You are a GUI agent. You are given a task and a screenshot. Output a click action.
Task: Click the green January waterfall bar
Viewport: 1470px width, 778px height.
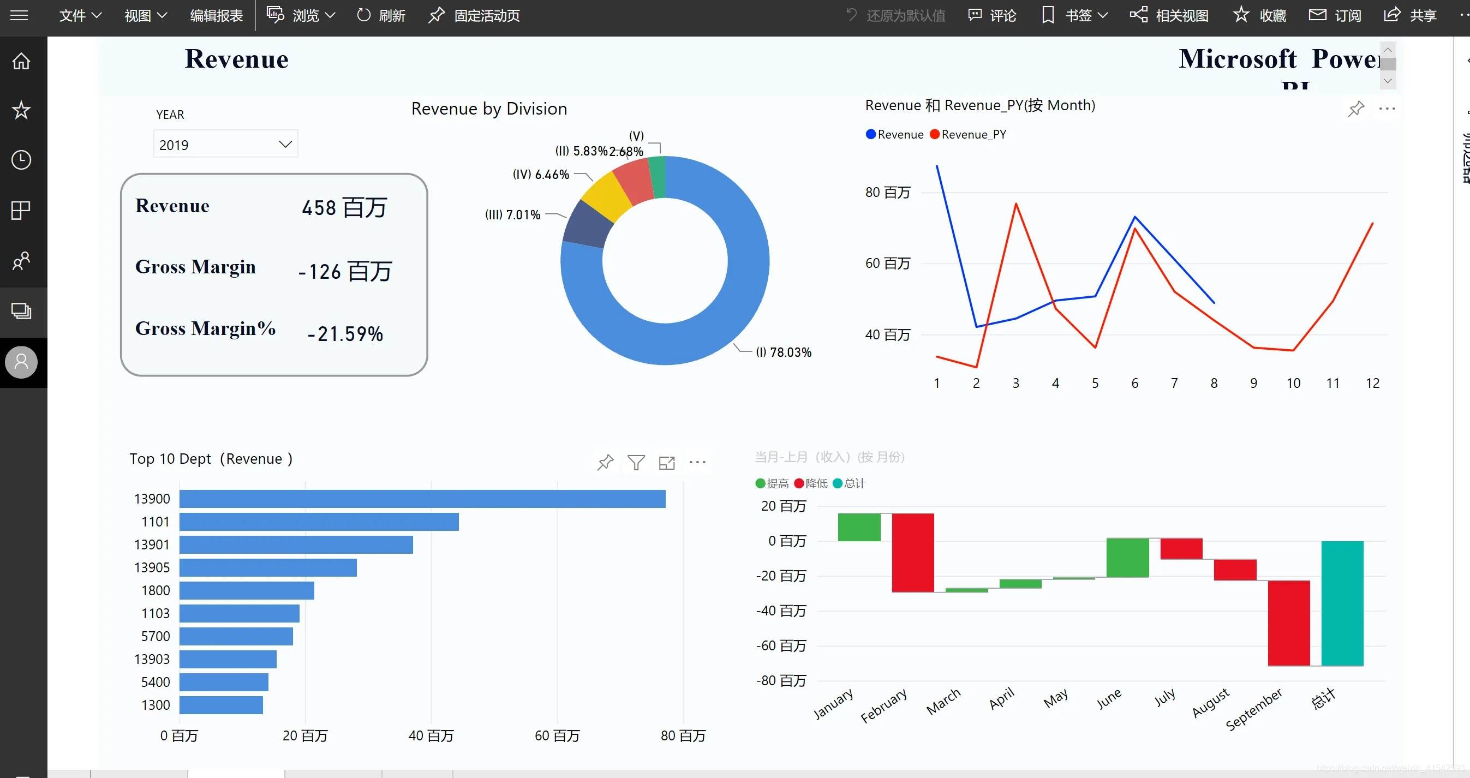click(x=859, y=527)
